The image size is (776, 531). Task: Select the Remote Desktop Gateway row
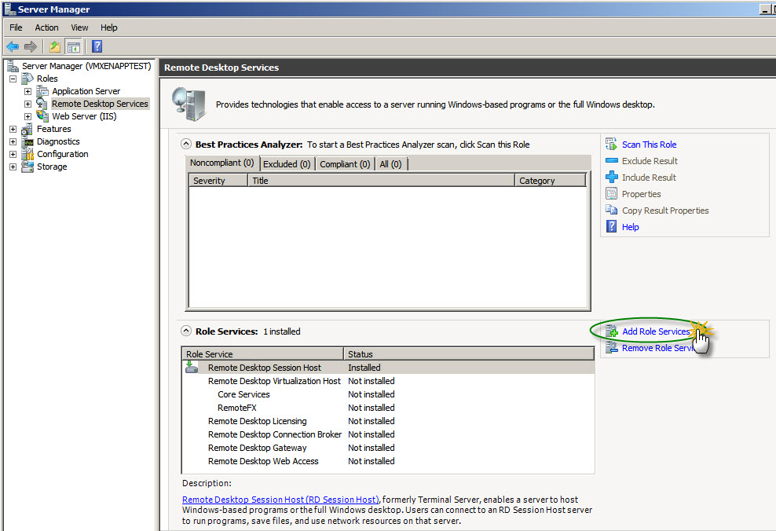coord(389,448)
